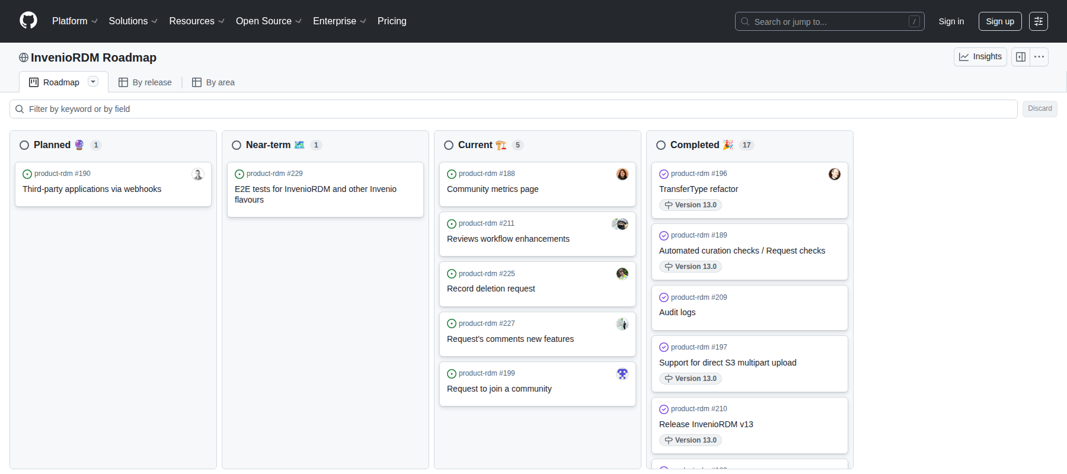Viewport: 1067px width, 474px height.
Task: Open the Pricing page link
Action: click(392, 21)
